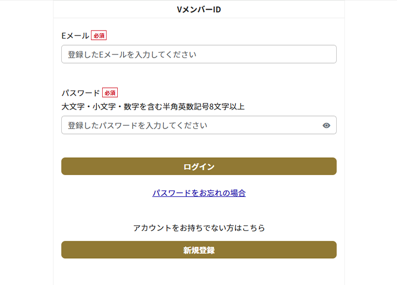Click the password requirements hint text
Viewport: 397px width, 285px height.
(153, 106)
